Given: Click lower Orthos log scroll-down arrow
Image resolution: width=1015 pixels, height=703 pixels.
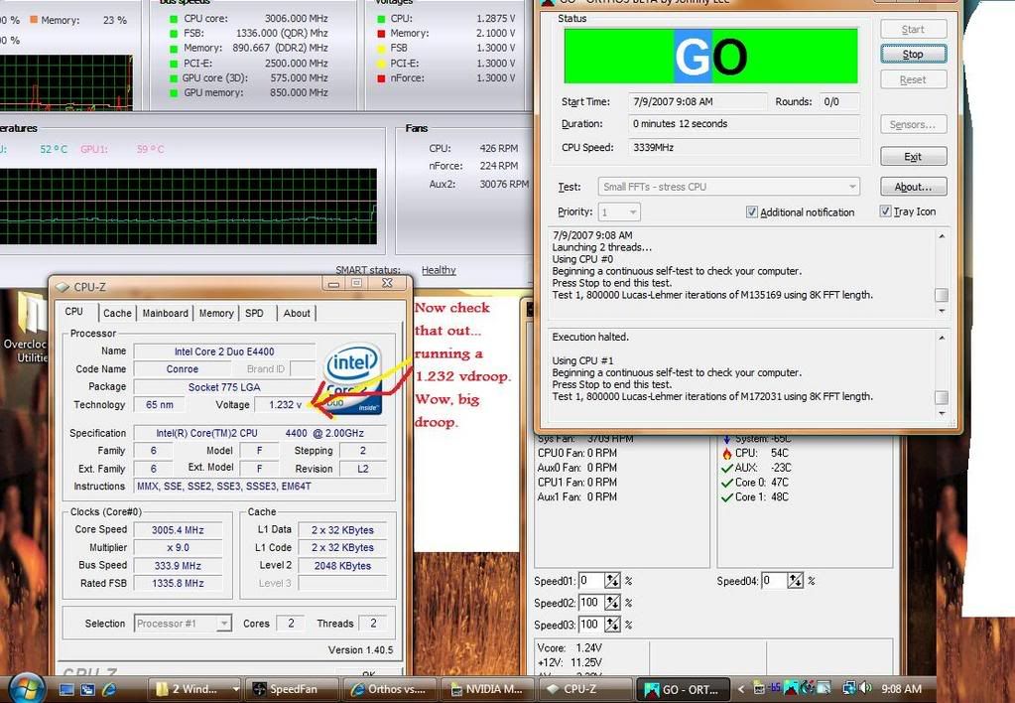Looking at the screenshot, I should 942,413.
